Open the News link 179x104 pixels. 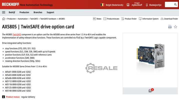99,19
